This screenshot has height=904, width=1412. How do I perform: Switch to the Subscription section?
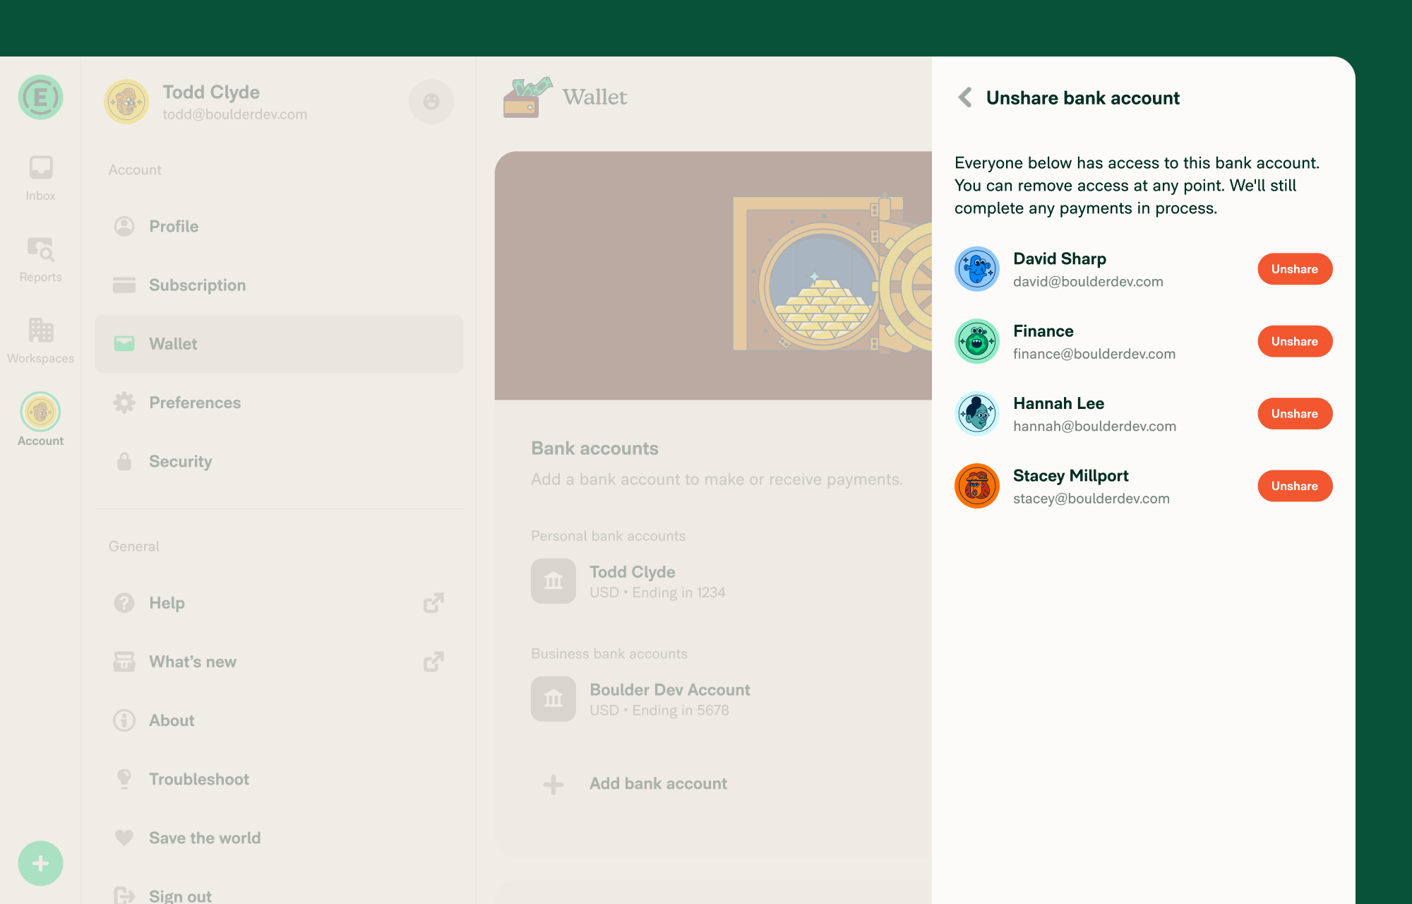point(197,285)
